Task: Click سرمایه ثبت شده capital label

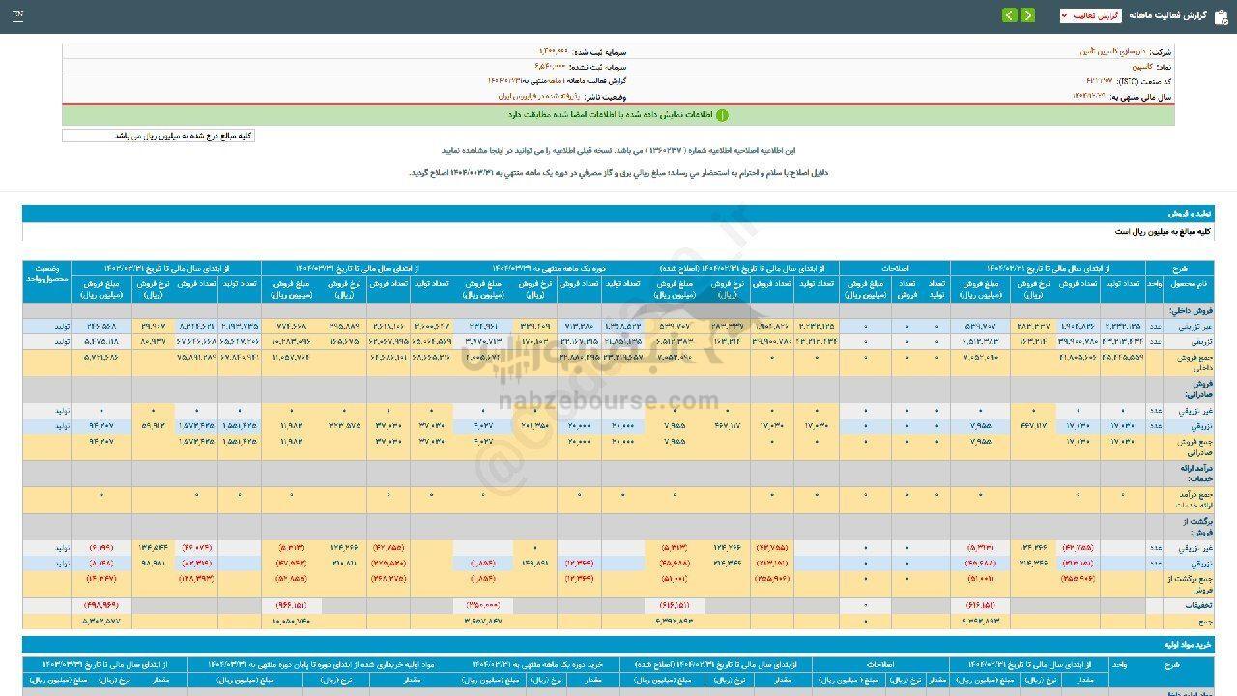Action: pyautogui.click(x=599, y=51)
